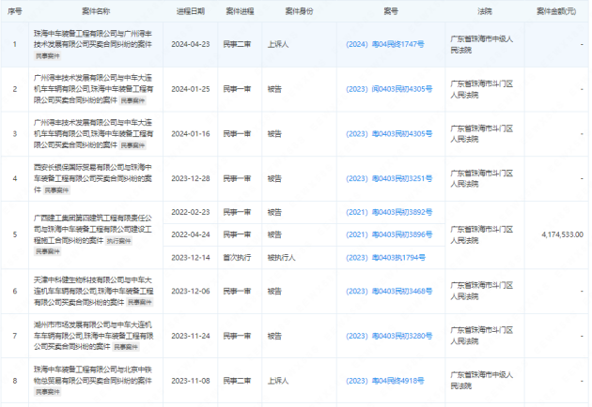Click the date 2023-12-28
Screen dimensions: 592x407
click(x=190, y=178)
